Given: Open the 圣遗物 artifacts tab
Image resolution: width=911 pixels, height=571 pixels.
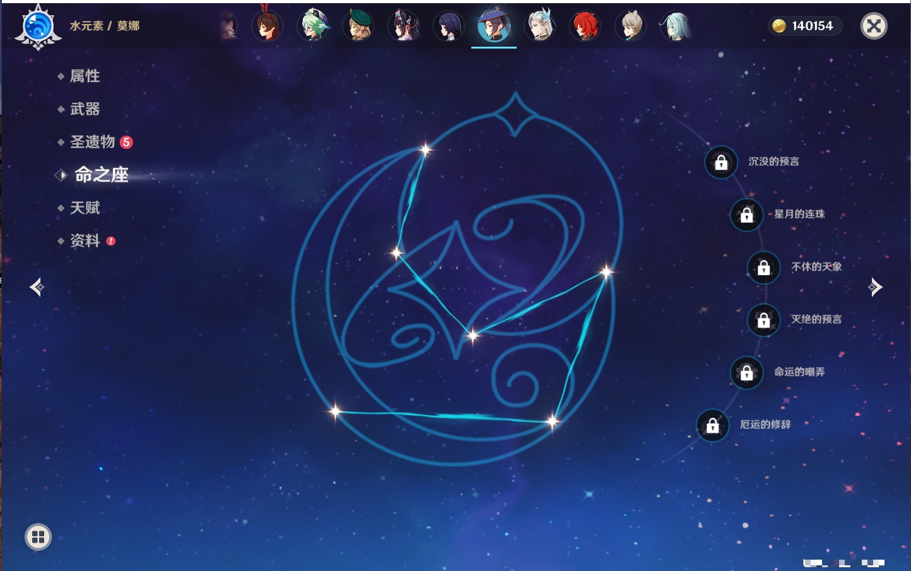Looking at the screenshot, I should [x=92, y=142].
